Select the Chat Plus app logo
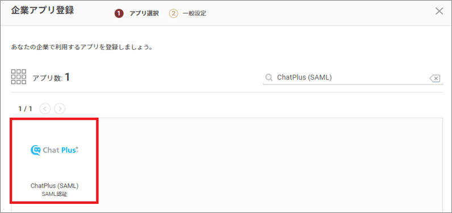Image resolution: width=452 pixels, height=213 pixels. point(55,150)
